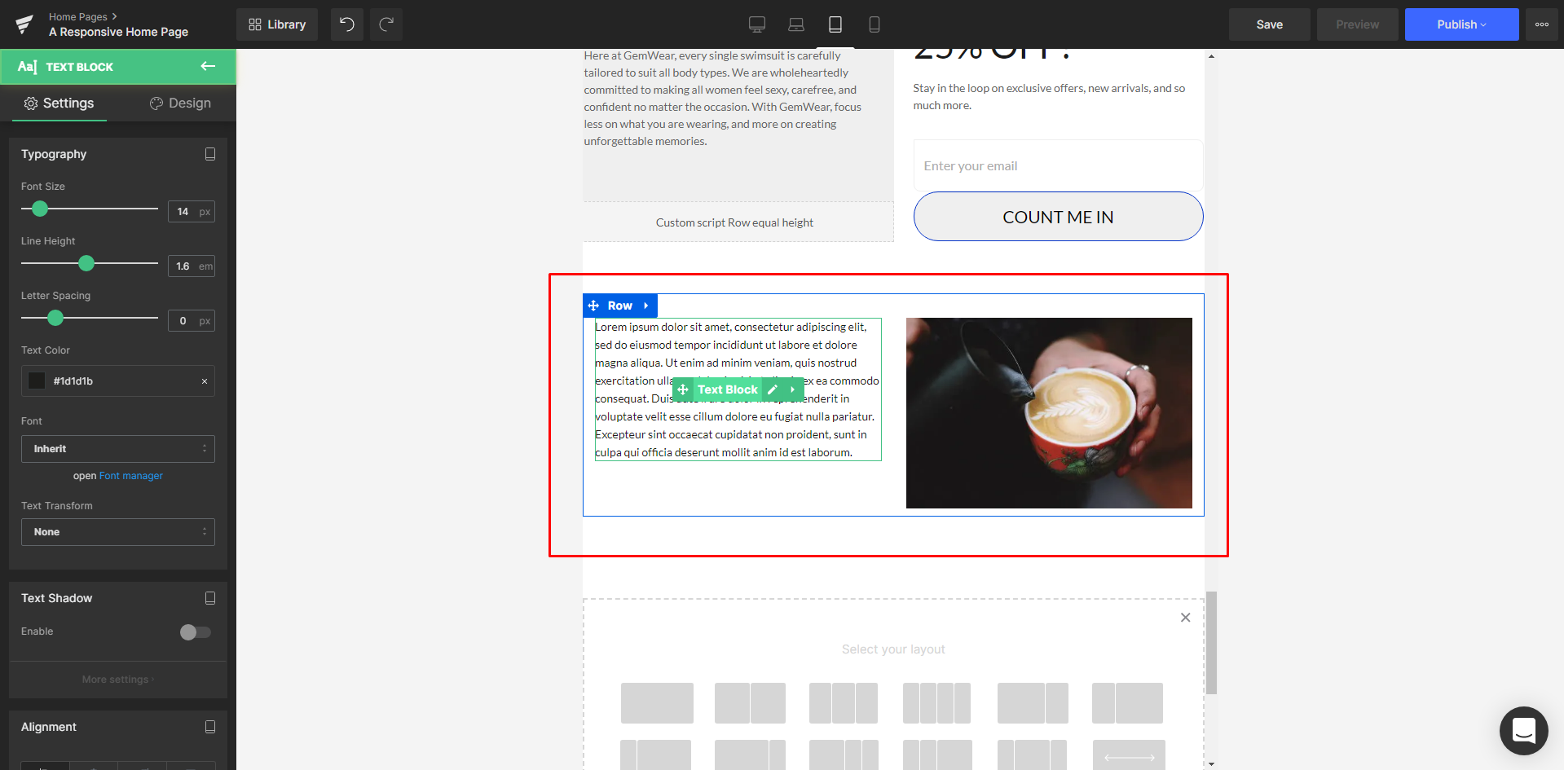The height and width of the screenshot is (770, 1564).
Task: Switch to laptop device preview
Action: coord(795,24)
